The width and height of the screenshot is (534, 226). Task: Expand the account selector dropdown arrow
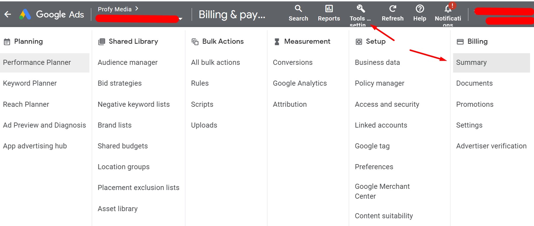pyautogui.click(x=180, y=19)
